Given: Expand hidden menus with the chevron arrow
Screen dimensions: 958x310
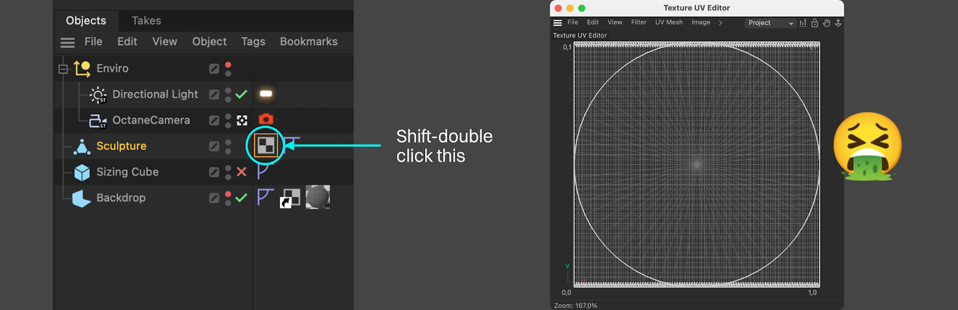Looking at the screenshot, I should (720, 23).
